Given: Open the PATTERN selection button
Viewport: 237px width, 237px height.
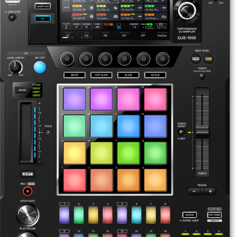Looking at the screenshot, I should 215,215.
